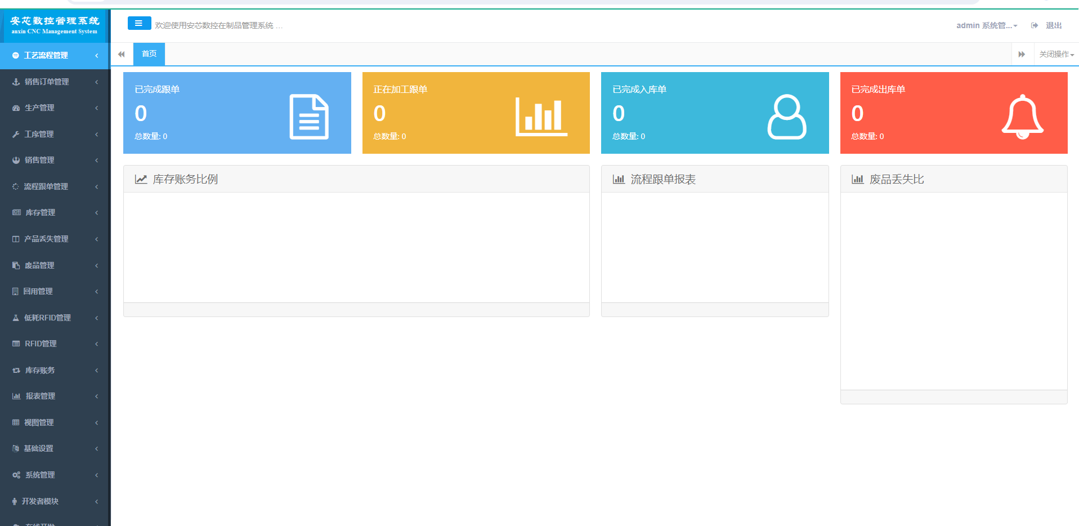Click the 库存管理 sidebar icon

16,212
